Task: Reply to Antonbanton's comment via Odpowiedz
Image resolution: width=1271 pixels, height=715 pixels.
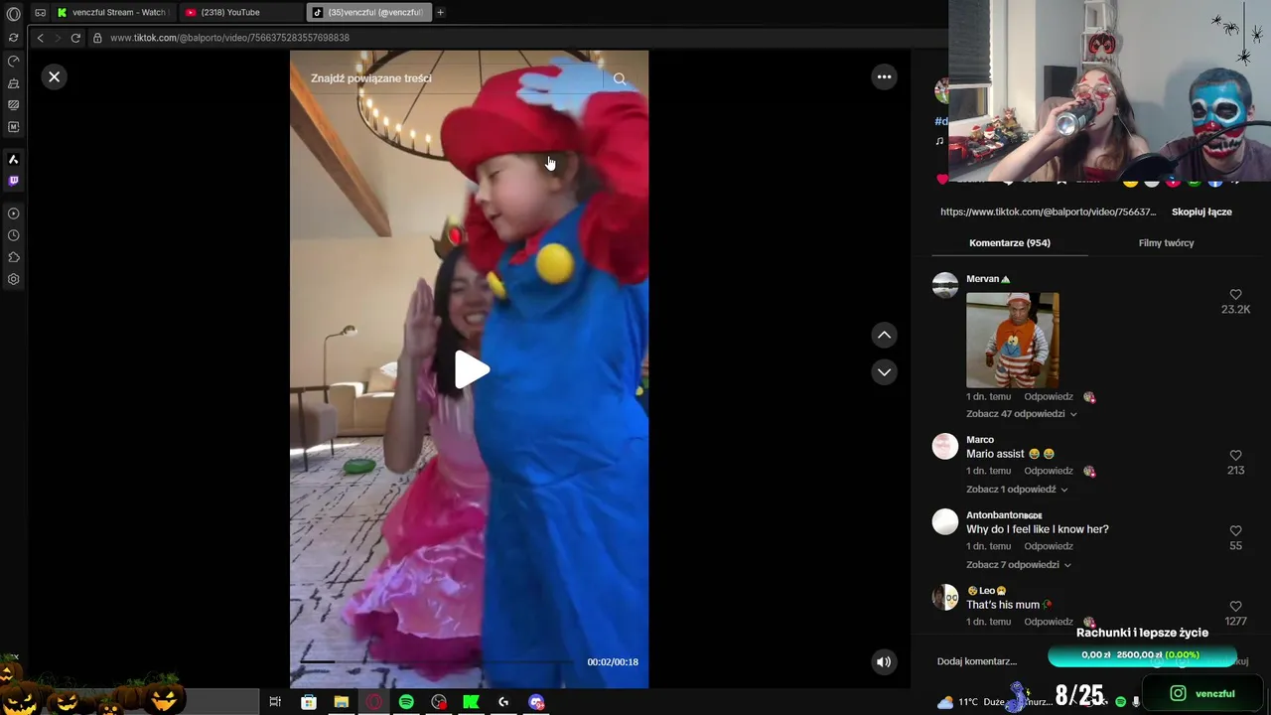Action: coord(1049,547)
